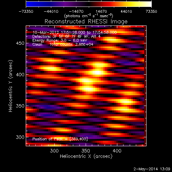
Task: Click the 'Clean' algorithm label
Action: tap(37, 44)
